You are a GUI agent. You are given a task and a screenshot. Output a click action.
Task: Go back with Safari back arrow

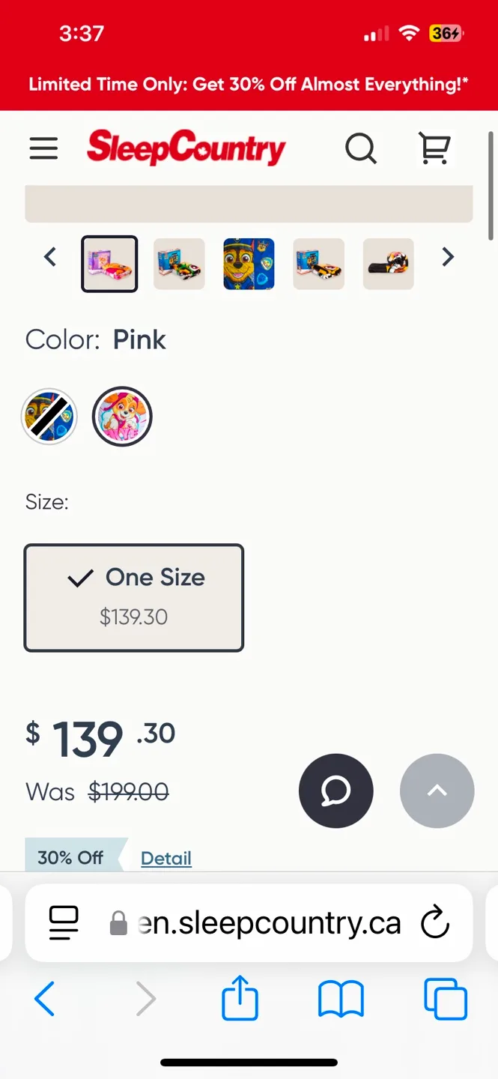click(x=45, y=999)
